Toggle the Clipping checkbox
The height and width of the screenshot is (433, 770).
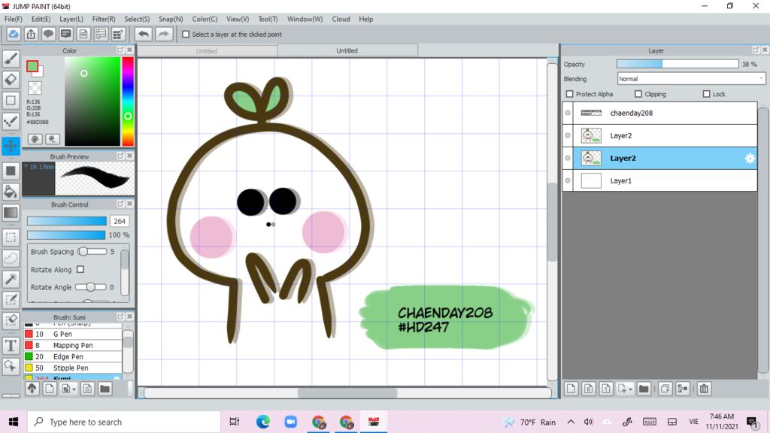coord(638,94)
